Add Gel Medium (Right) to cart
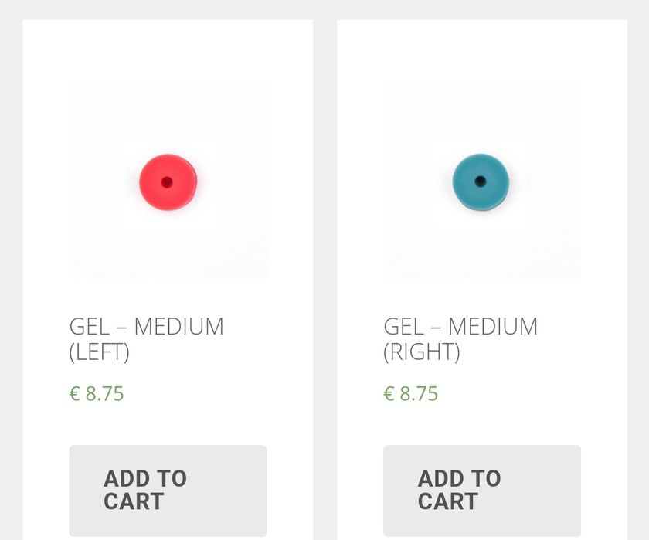Image resolution: width=649 pixels, height=540 pixels. pyautogui.click(x=481, y=490)
